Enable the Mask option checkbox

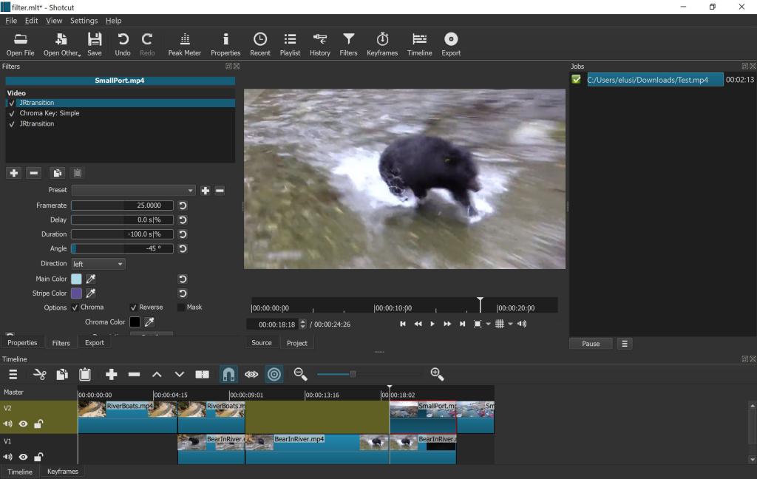point(181,308)
